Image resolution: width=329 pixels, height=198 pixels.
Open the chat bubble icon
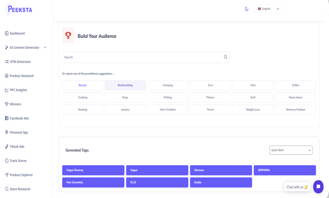[x=318, y=187]
